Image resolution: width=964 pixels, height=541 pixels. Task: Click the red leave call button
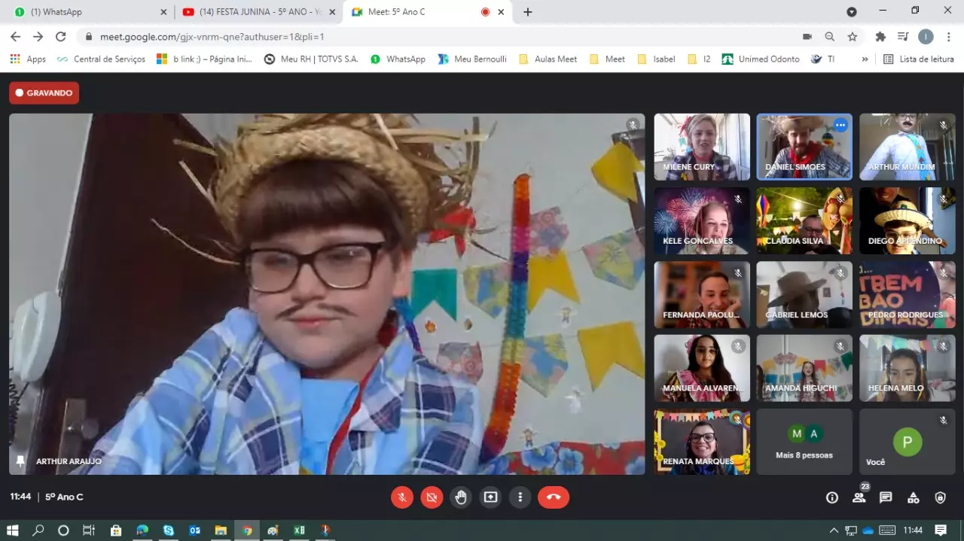coord(553,497)
